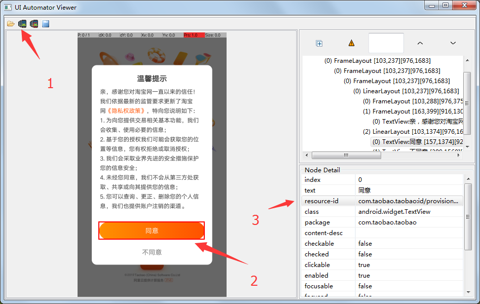Go to previous search result with the up chevron
Image resolution: width=480 pixels, height=304 pixels.
tap(420, 43)
